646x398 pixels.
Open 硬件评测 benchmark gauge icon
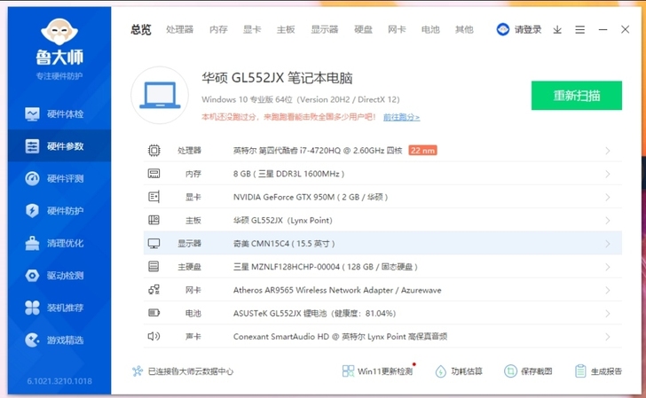[32, 179]
